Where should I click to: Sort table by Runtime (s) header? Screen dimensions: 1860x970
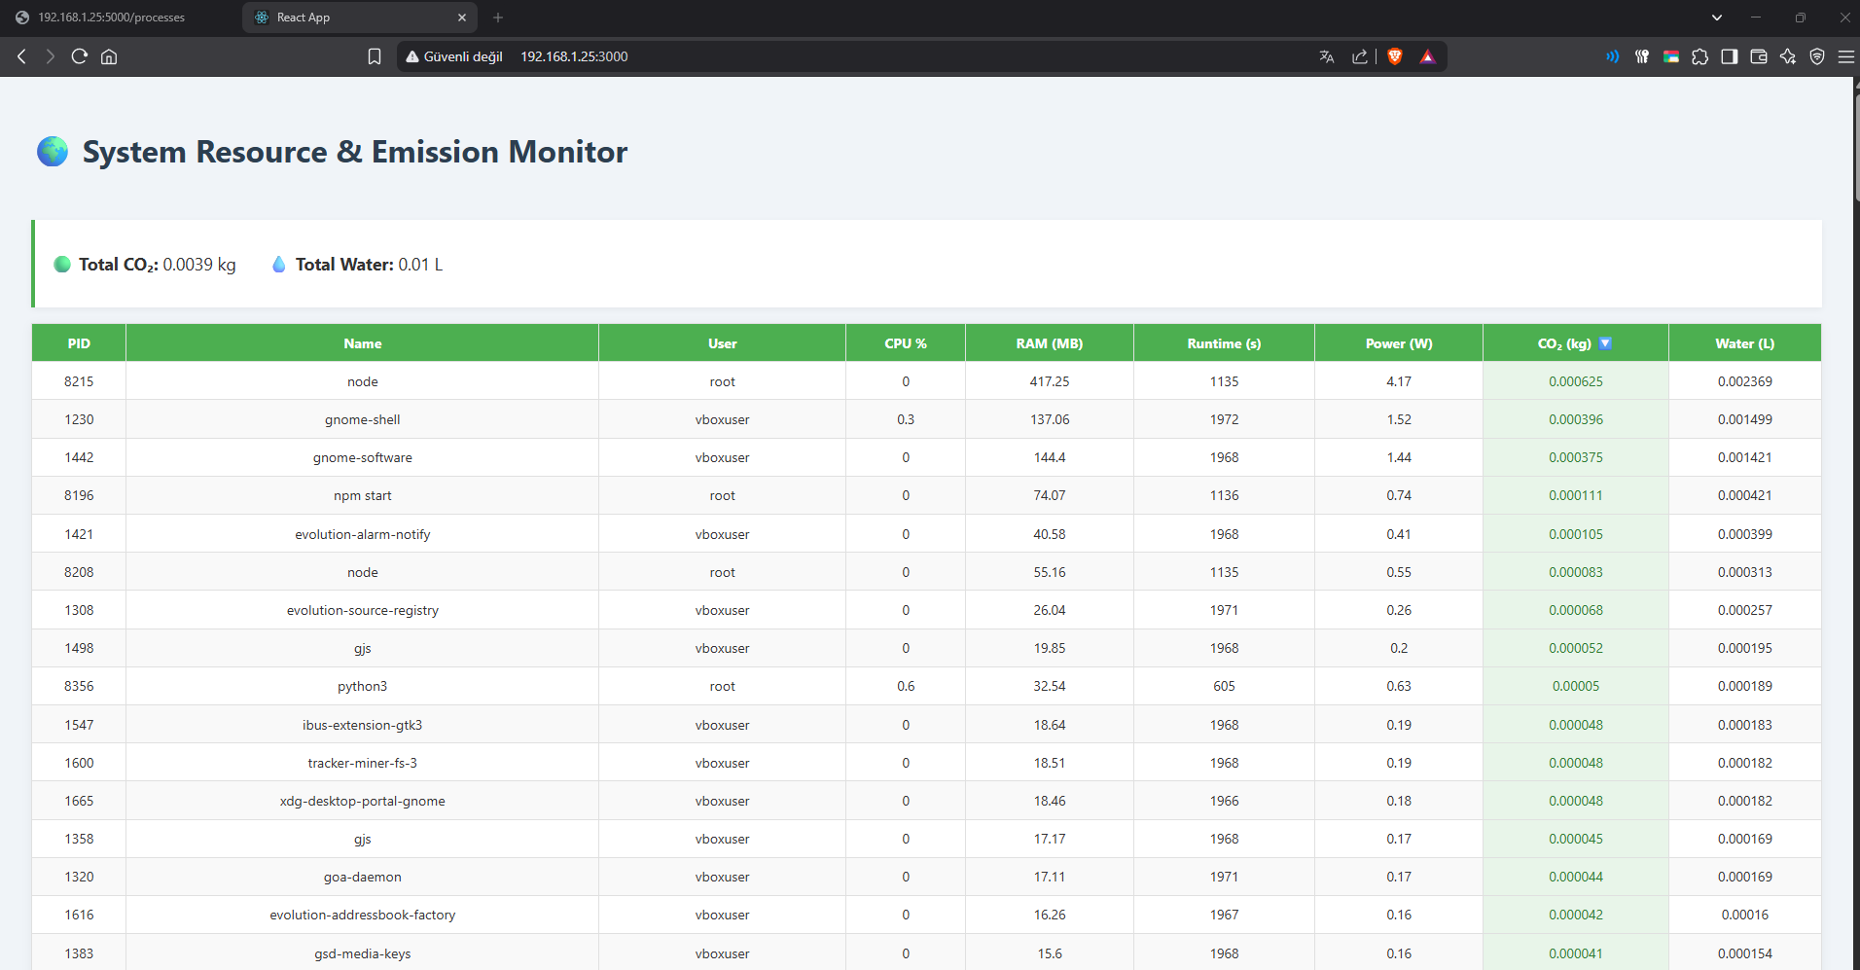[x=1224, y=343]
